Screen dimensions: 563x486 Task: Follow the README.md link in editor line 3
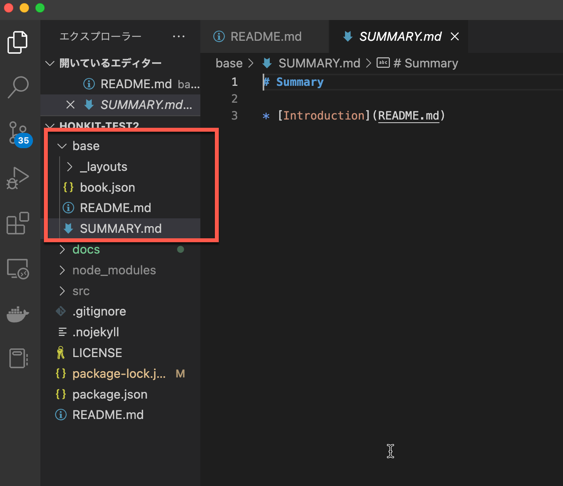point(409,116)
